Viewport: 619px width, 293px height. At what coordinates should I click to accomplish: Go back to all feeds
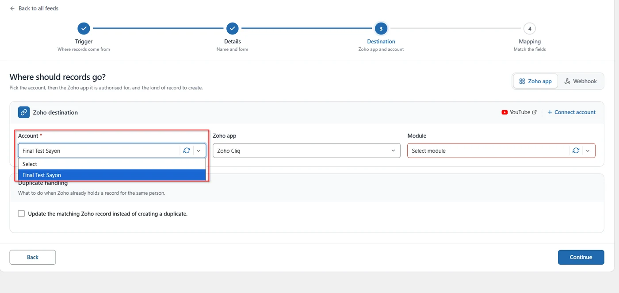(34, 8)
